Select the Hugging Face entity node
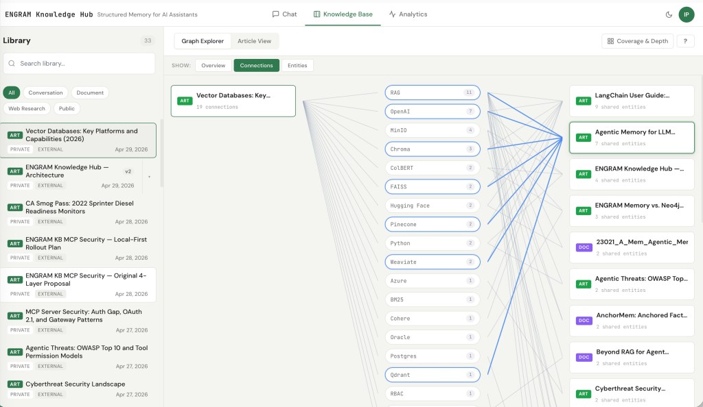 pos(433,206)
